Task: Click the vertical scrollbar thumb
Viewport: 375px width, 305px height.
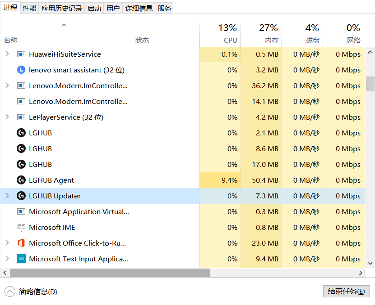Action: tap(370, 84)
